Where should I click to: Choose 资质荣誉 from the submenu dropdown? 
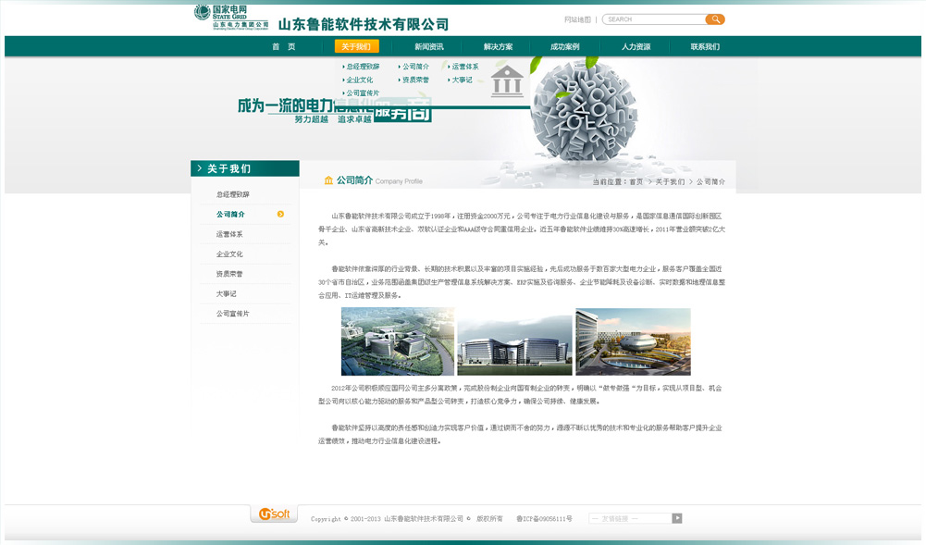pyautogui.click(x=415, y=81)
